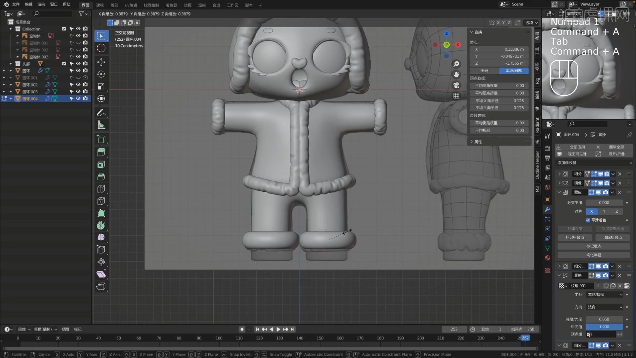Select the Extrude Region tool

pos(101,152)
